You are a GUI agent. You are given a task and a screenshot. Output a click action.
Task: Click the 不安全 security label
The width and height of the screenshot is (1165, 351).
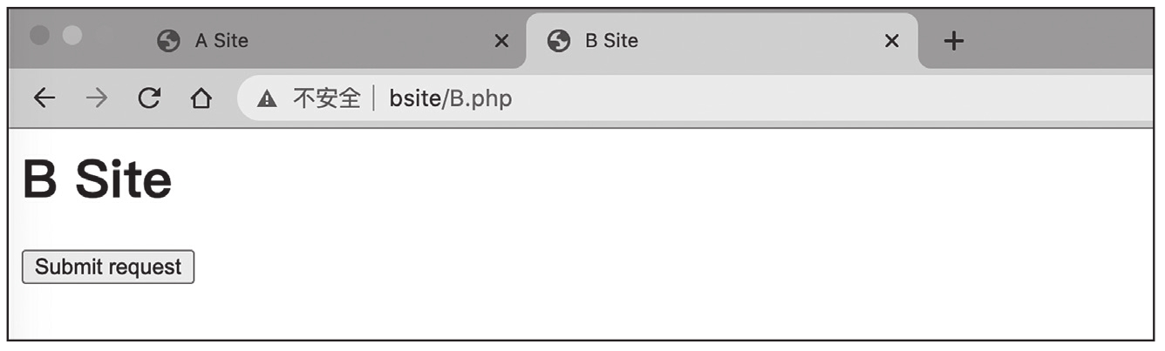326,98
